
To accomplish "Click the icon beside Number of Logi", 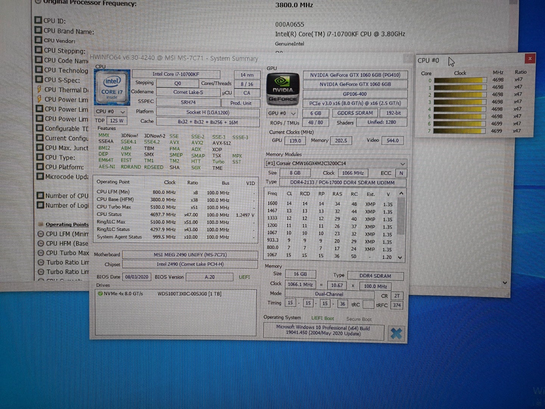I will coord(40,205).
